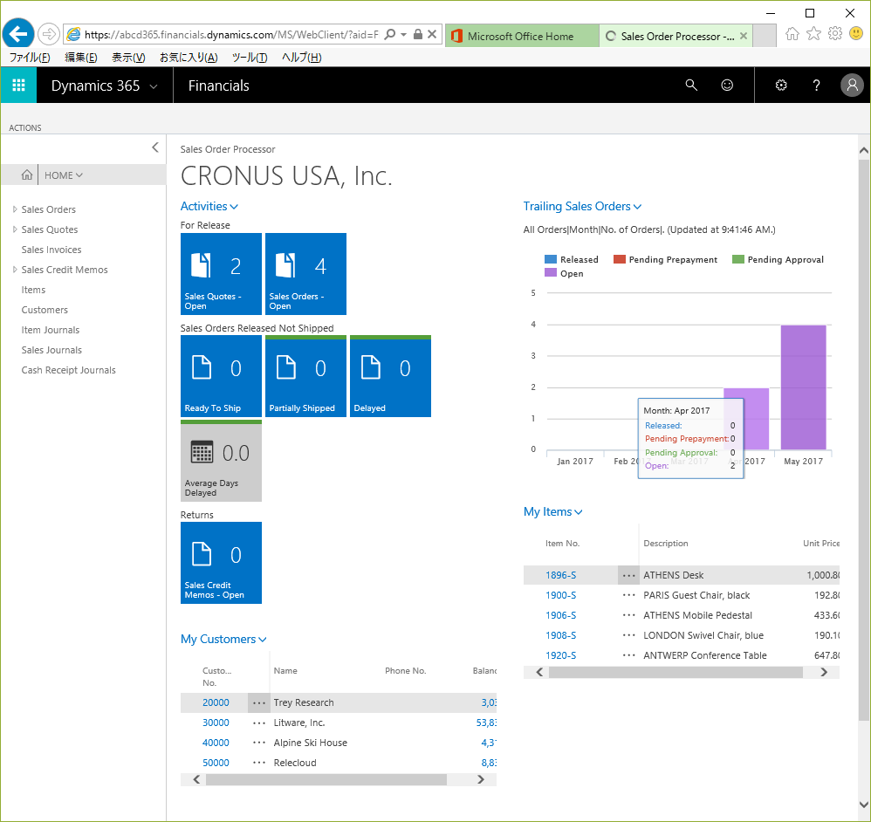Collapse the navigation pane with the left chevron
The image size is (871, 822).
(155, 147)
